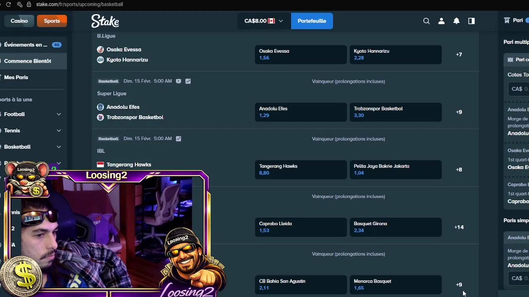
Task: Open live stream icon for Anadolu Efes match
Action: tap(179, 81)
